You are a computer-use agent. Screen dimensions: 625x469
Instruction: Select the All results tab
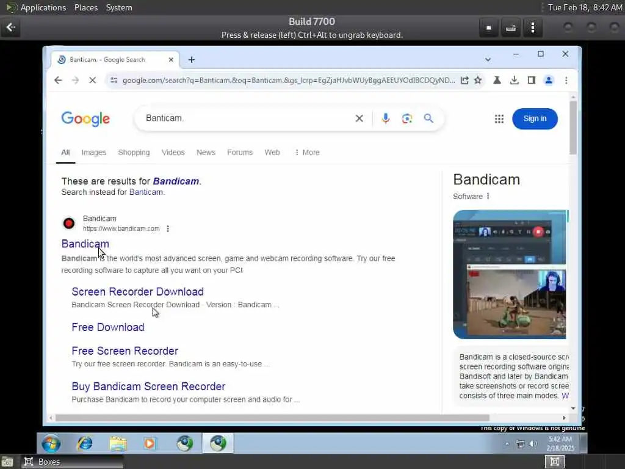tap(65, 152)
